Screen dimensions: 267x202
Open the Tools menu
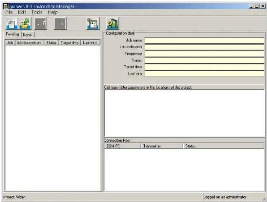point(37,12)
